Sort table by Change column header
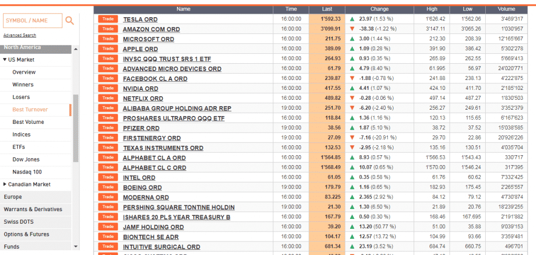This screenshot has height=255, width=536. (x=379, y=9)
